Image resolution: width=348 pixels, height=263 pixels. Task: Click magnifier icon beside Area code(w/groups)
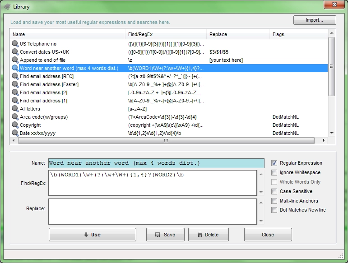click(15, 117)
